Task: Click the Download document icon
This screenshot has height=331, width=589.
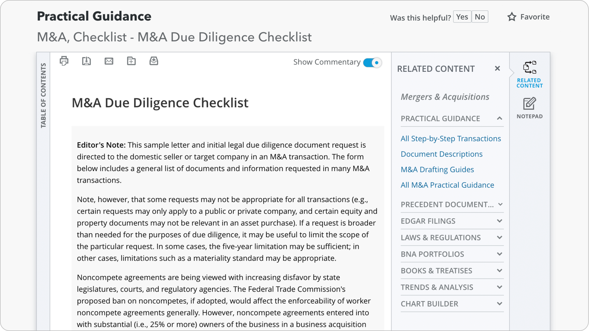Action: tap(87, 61)
